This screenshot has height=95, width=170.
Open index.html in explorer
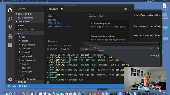pos(27,56)
